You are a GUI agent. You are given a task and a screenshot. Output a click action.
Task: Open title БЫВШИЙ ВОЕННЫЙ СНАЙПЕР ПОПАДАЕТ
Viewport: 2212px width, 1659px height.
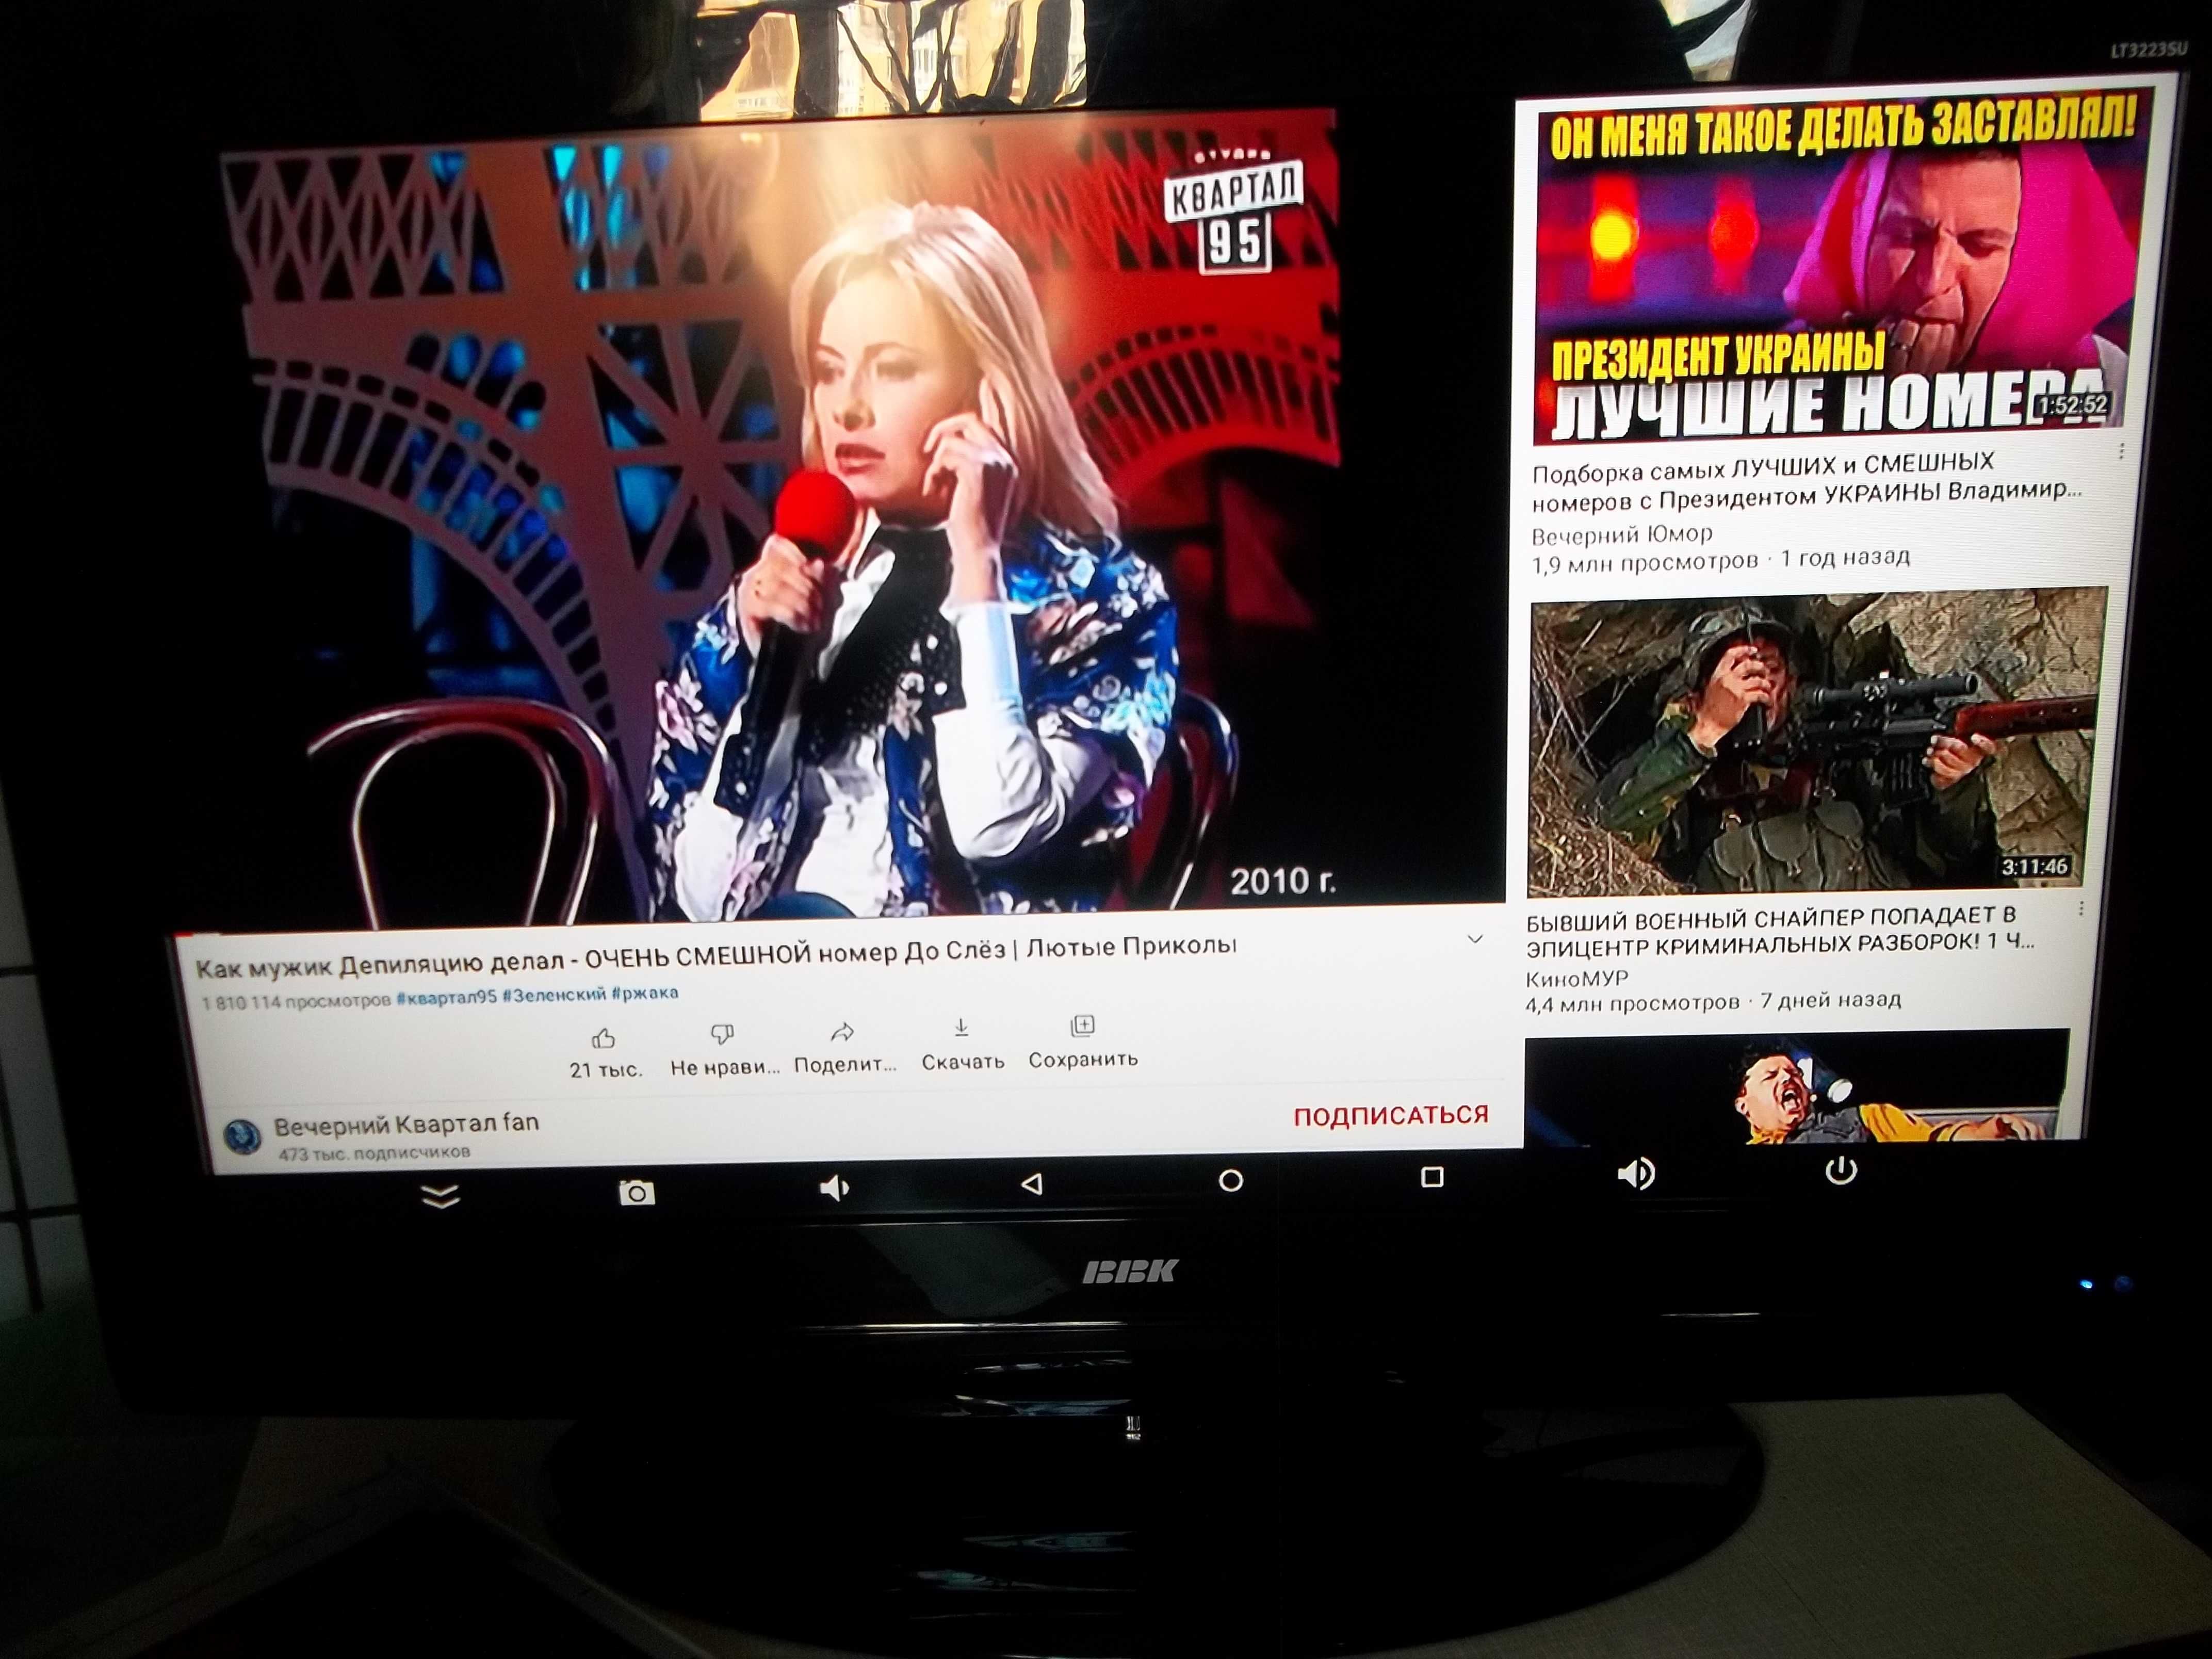(x=1780, y=930)
